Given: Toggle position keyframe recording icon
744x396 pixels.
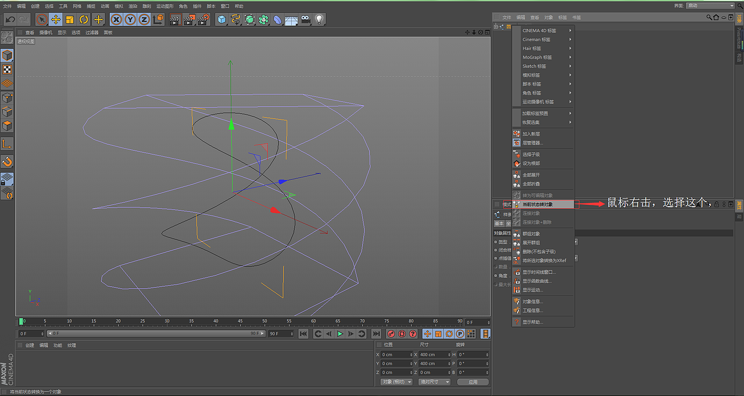Looking at the screenshot, I should coord(427,334).
